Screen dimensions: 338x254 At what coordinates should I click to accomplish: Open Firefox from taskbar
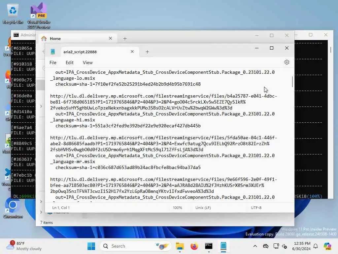click(194, 246)
